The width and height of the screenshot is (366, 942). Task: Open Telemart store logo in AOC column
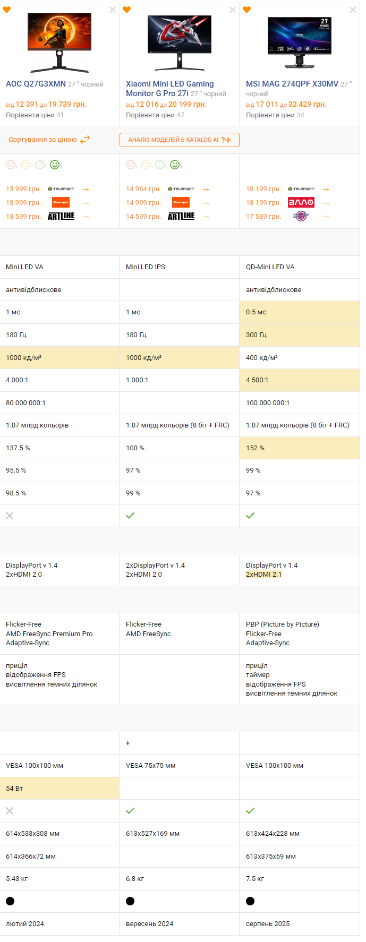coord(61,189)
